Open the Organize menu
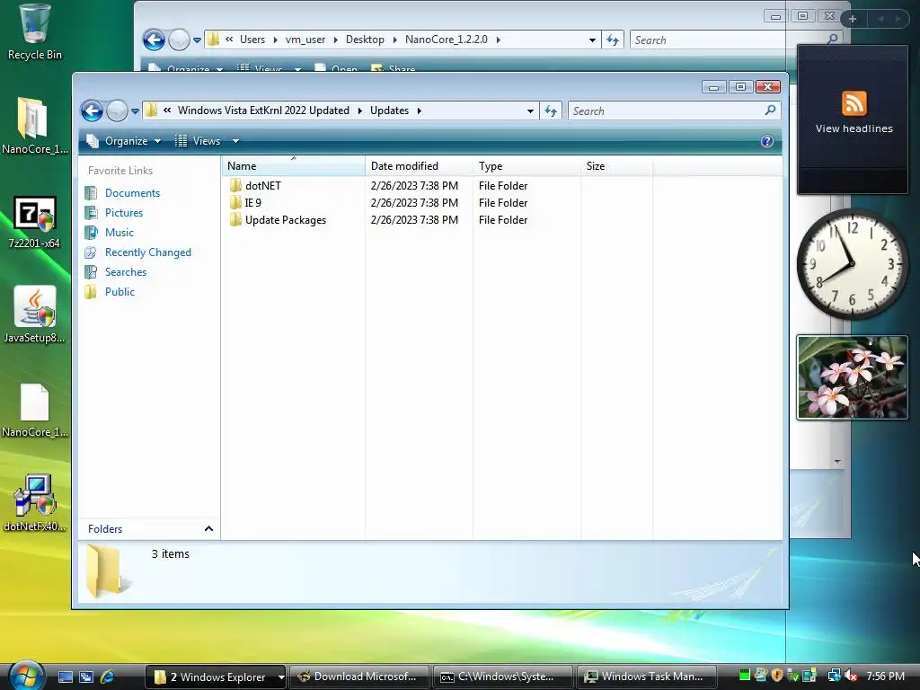Image resolution: width=920 pixels, height=690 pixels. click(x=123, y=141)
